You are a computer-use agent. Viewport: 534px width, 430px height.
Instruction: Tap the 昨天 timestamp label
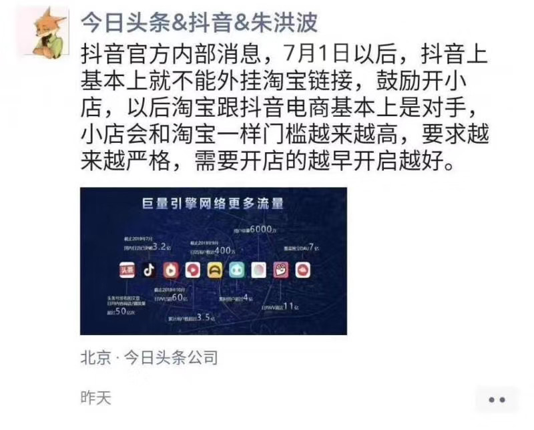(96, 398)
